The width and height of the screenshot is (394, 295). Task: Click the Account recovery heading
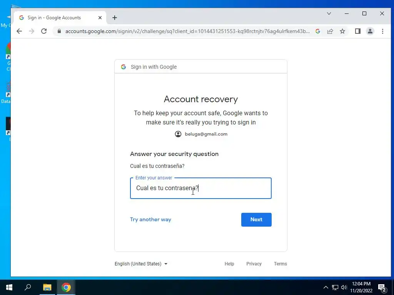coord(201,99)
